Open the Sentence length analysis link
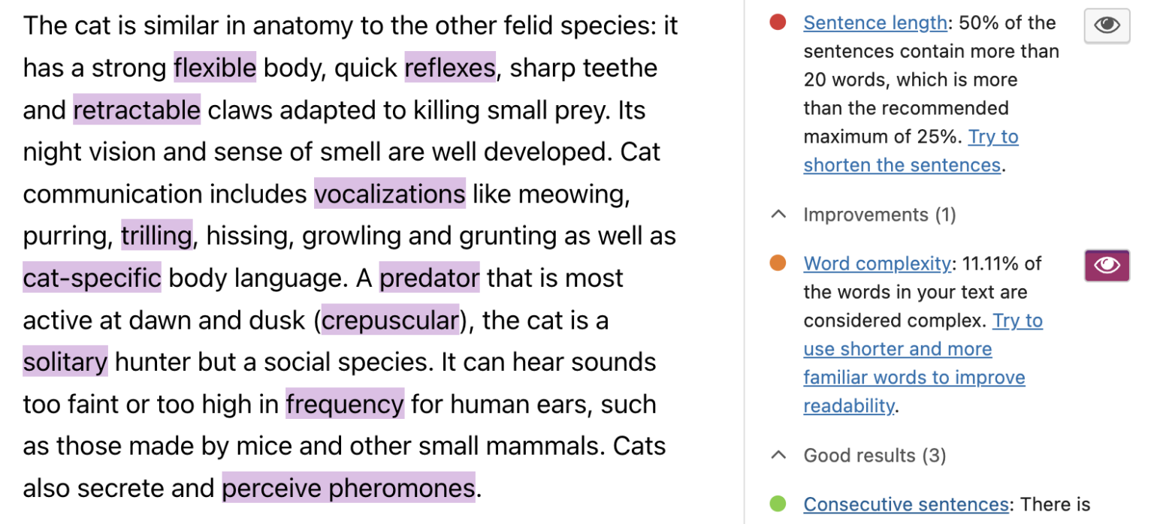1154x524 pixels. coord(875,23)
